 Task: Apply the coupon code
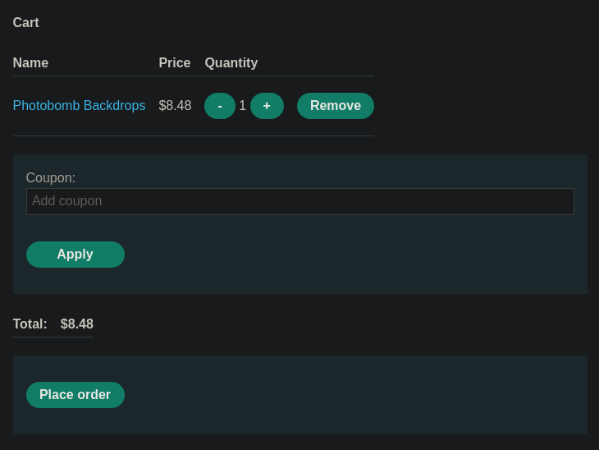click(75, 255)
